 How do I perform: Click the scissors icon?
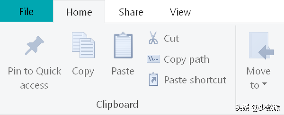153,38
